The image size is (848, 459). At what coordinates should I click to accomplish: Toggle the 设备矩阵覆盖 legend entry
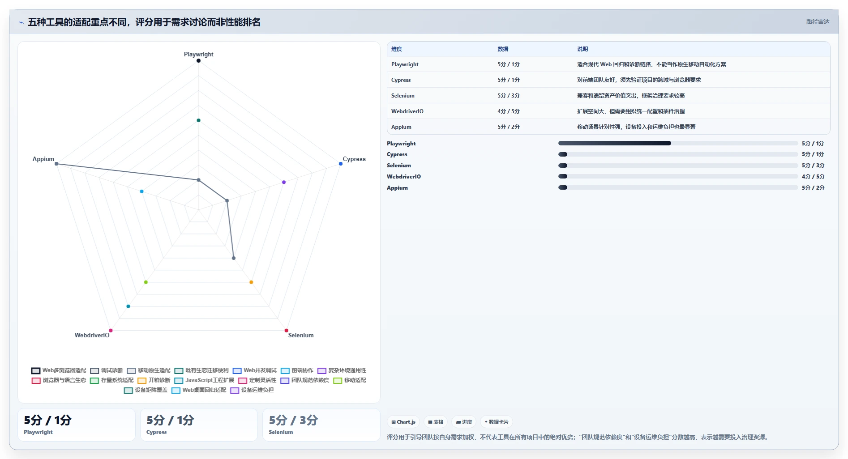pos(146,390)
